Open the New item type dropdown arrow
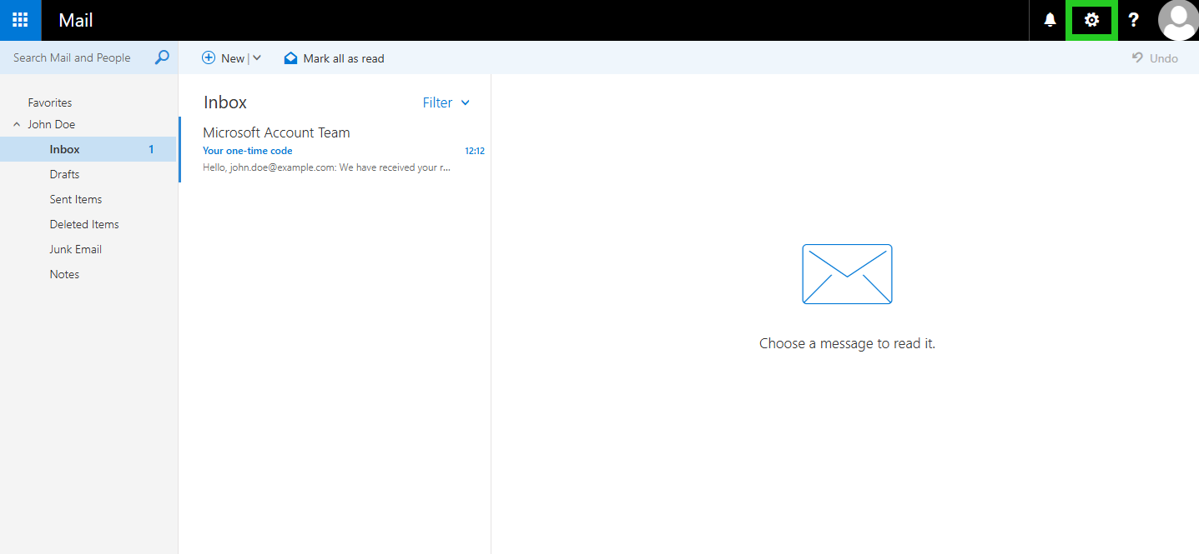This screenshot has height=554, width=1199. coord(257,57)
